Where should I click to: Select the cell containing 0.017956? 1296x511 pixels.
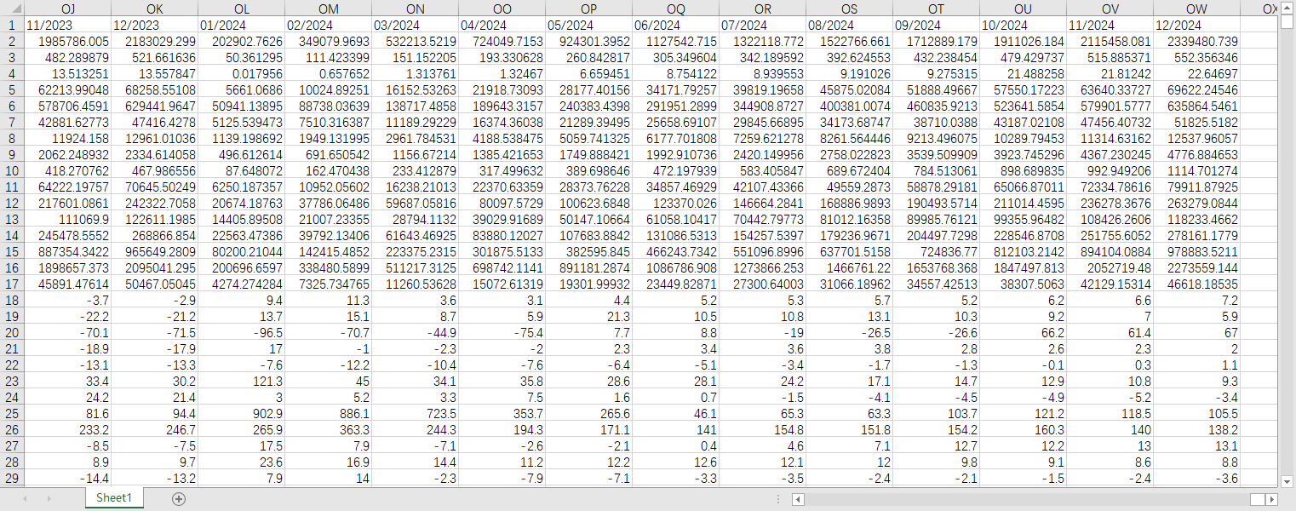click(241, 73)
